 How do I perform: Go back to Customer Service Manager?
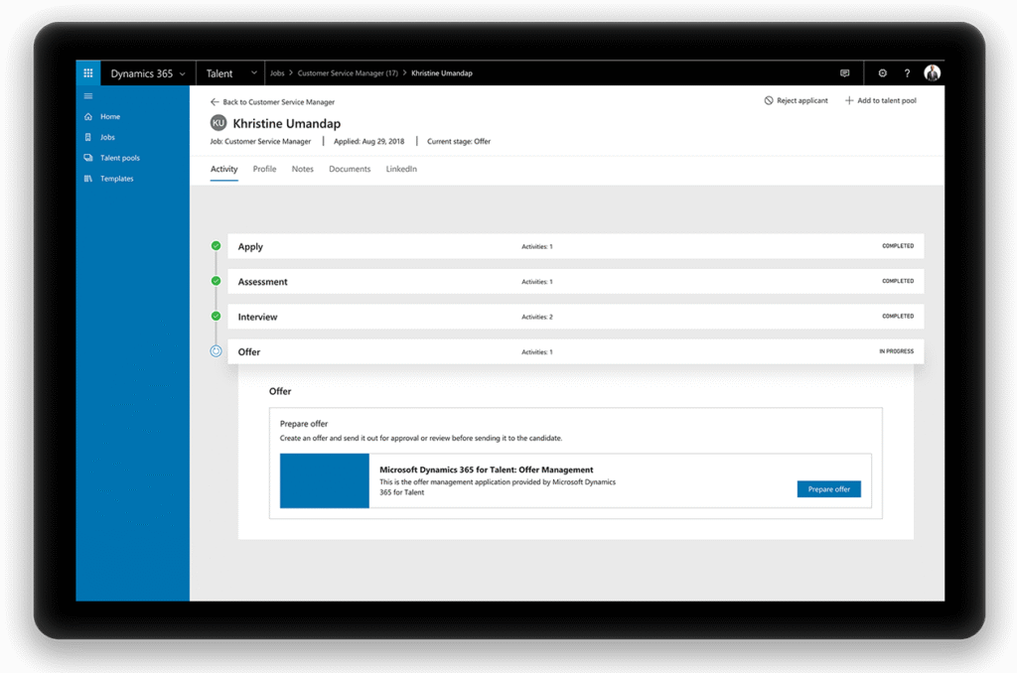pos(272,102)
